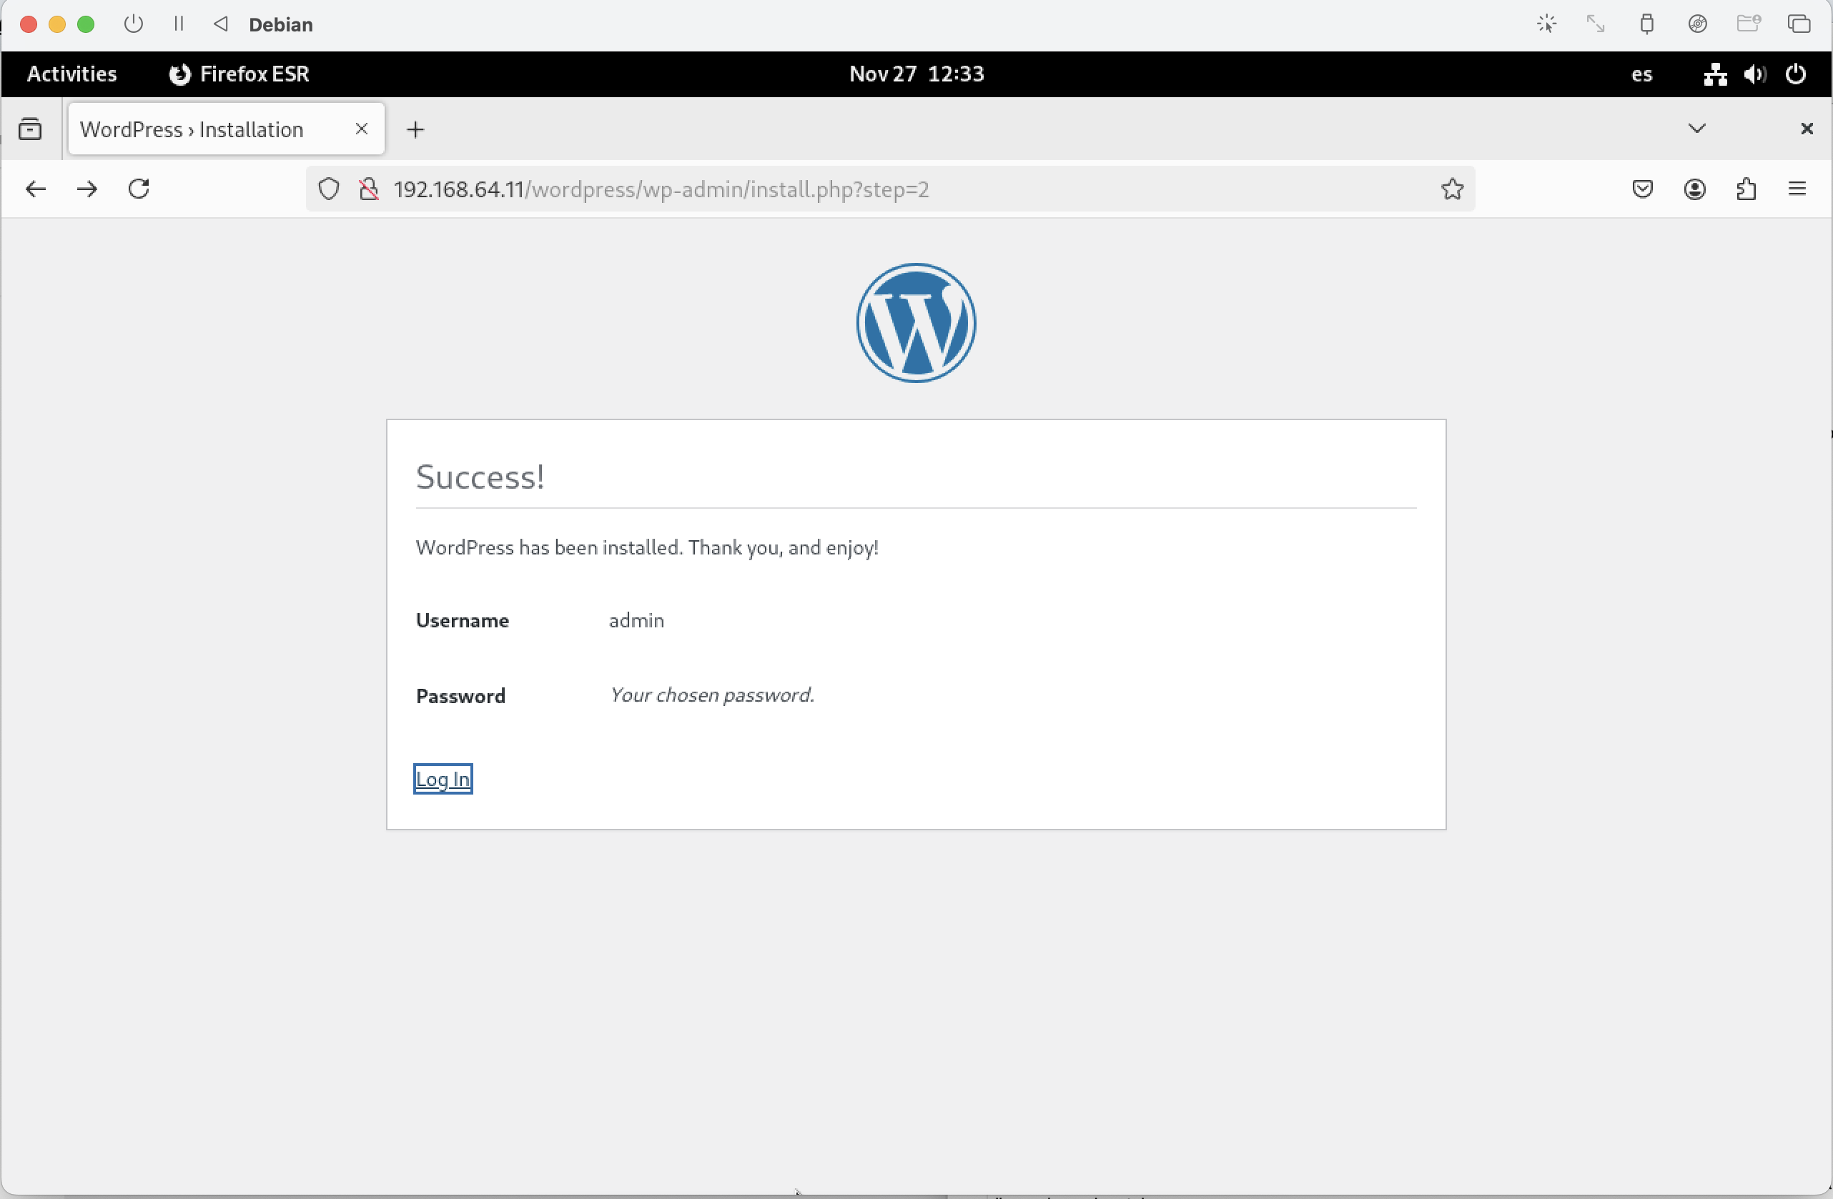Click the VM resize display icon
This screenshot has width=1833, height=1199.
pyautogui.click(x=1596, y=24)
